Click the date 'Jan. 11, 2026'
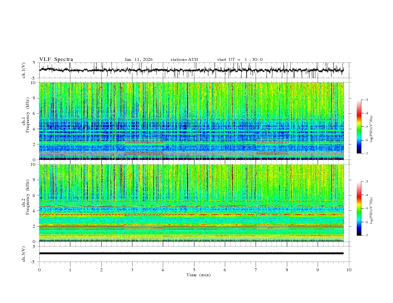Viewport: 393px width, 303px height. [x=138, y=59]
